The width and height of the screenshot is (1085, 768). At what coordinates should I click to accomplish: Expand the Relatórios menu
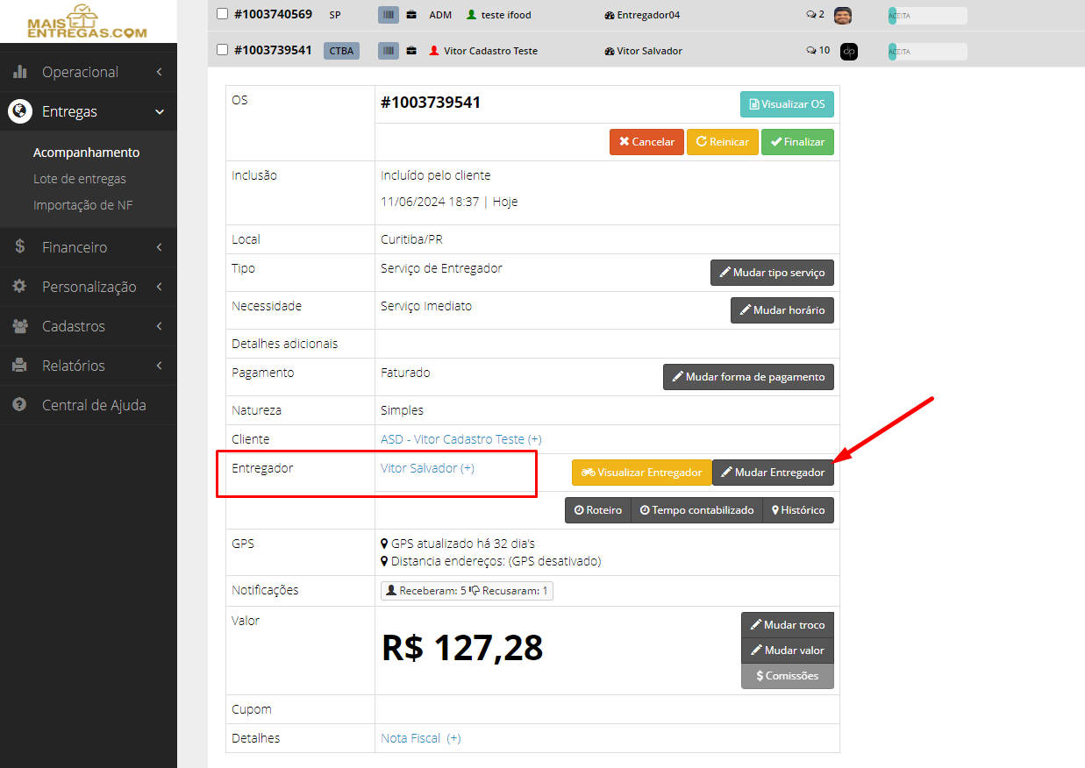pos(89,366)
